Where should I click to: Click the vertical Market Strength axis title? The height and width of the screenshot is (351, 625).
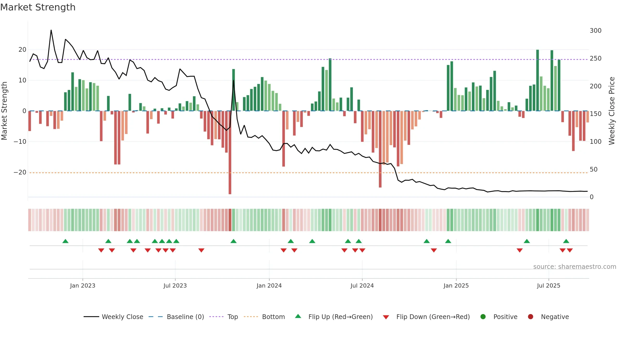click(4, 111)
